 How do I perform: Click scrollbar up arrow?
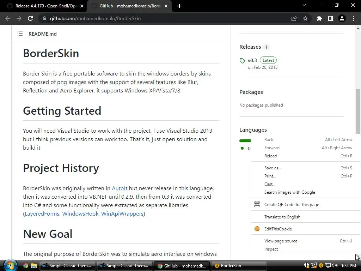click(358, 28)
